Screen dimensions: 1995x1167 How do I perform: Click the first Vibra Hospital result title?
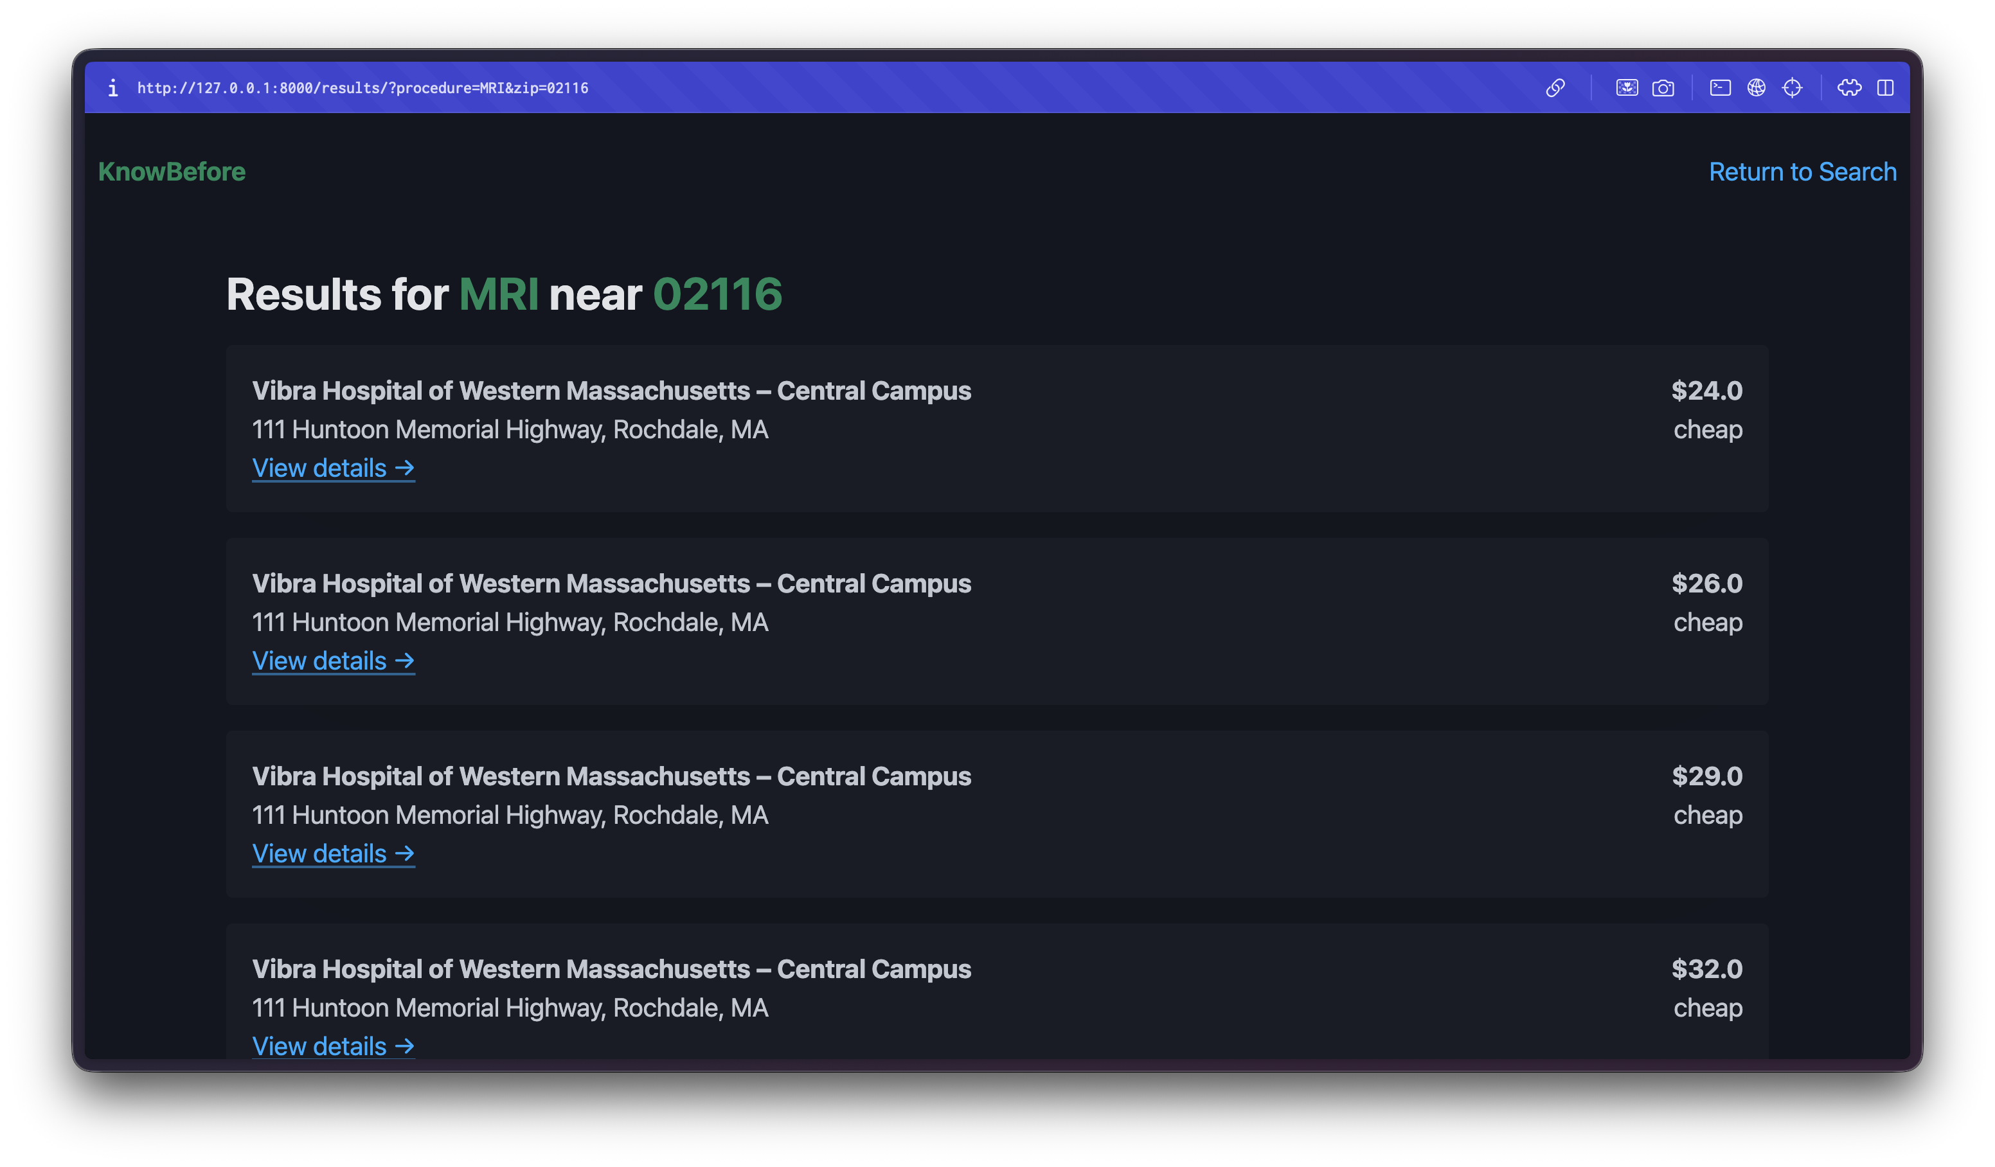tap(611, 390)
